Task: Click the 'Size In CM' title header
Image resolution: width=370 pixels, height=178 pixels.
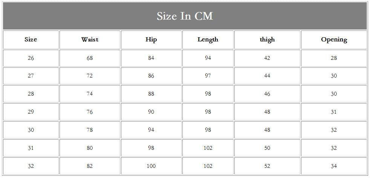Action: (185, 16)
